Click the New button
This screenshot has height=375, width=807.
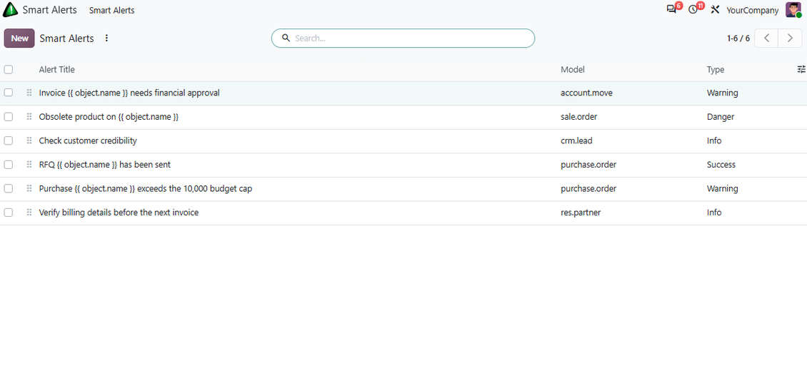19,38
